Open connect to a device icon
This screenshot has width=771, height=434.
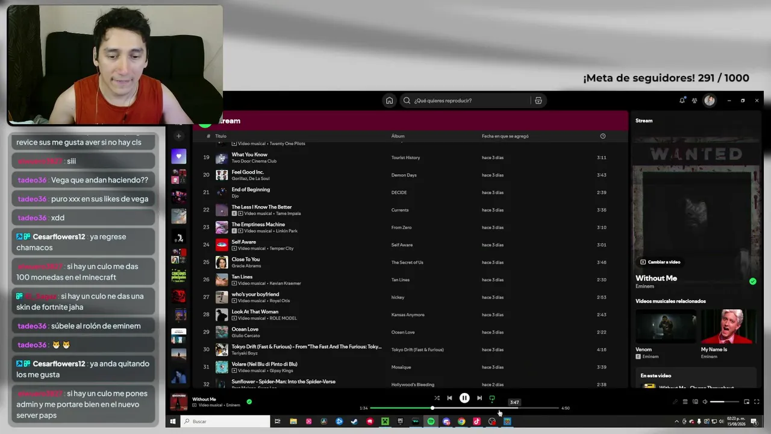tap(695, 402)
